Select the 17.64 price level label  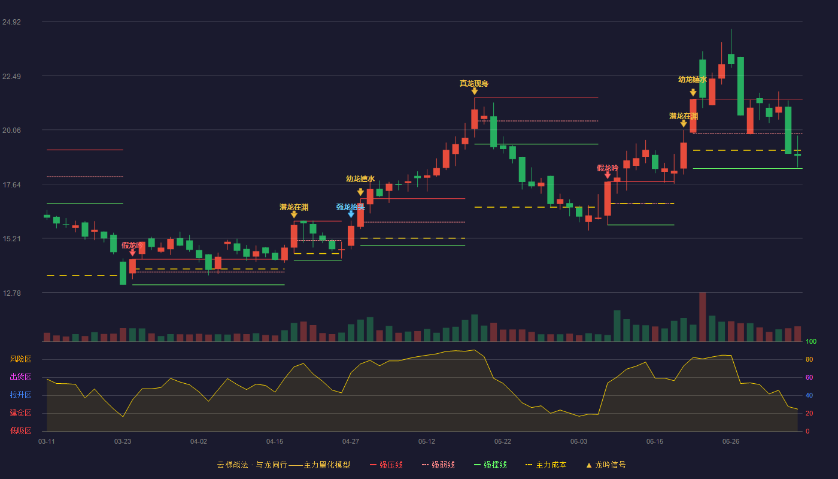[11, 185]
